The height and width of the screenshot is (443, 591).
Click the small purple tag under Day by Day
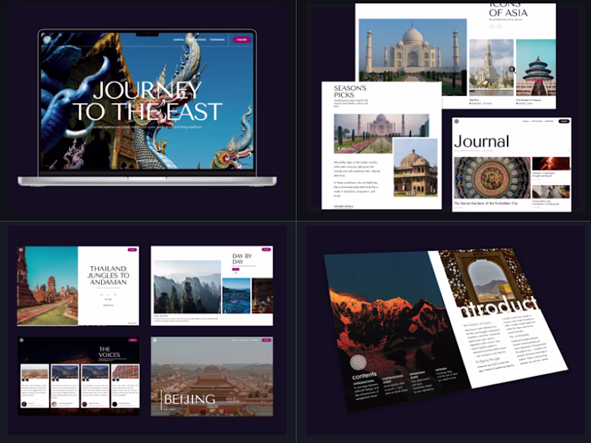click(236, 269)
